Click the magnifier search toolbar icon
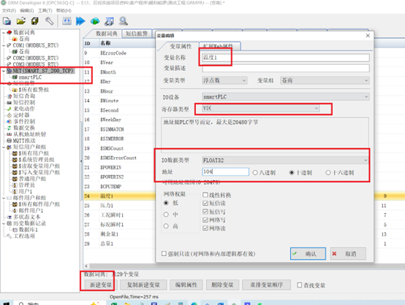This screenshot has width=405, height=305. click(124, 21)
